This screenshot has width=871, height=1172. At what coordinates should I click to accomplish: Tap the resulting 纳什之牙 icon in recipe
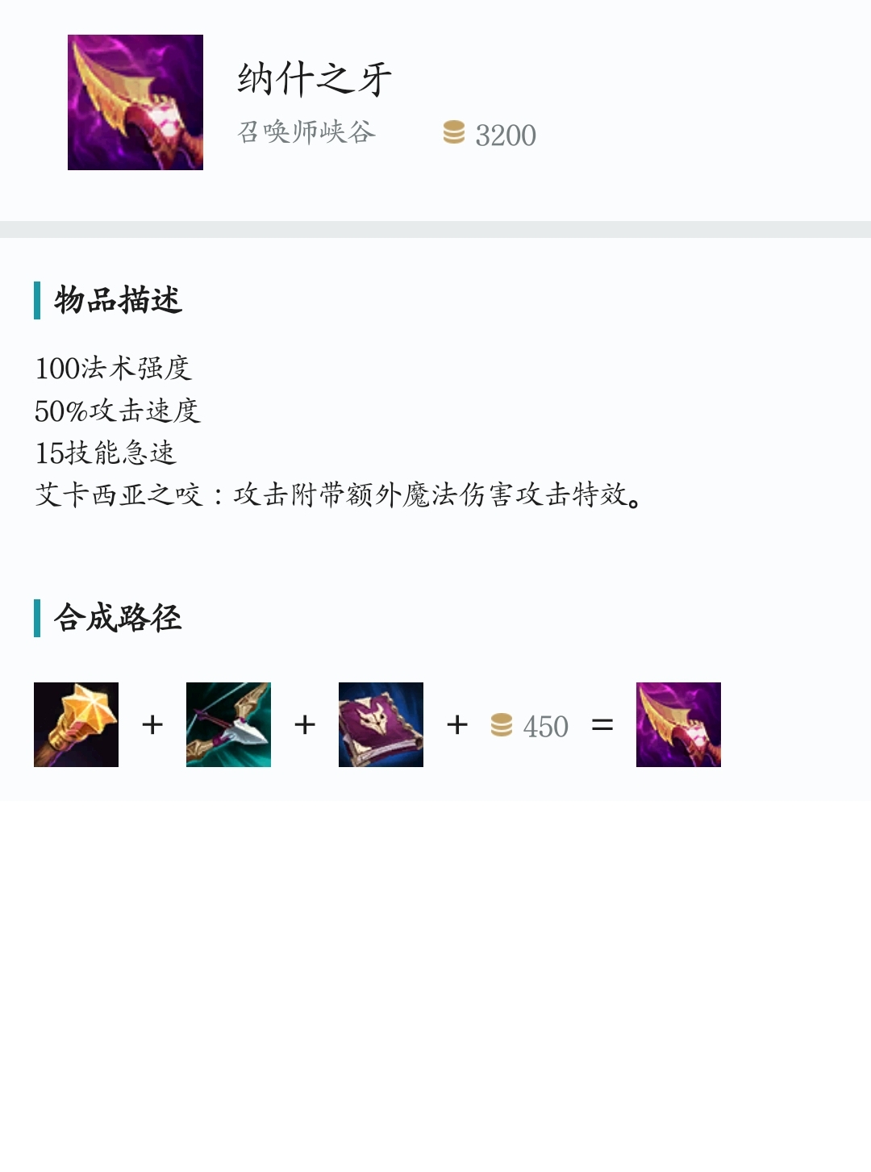678,724
